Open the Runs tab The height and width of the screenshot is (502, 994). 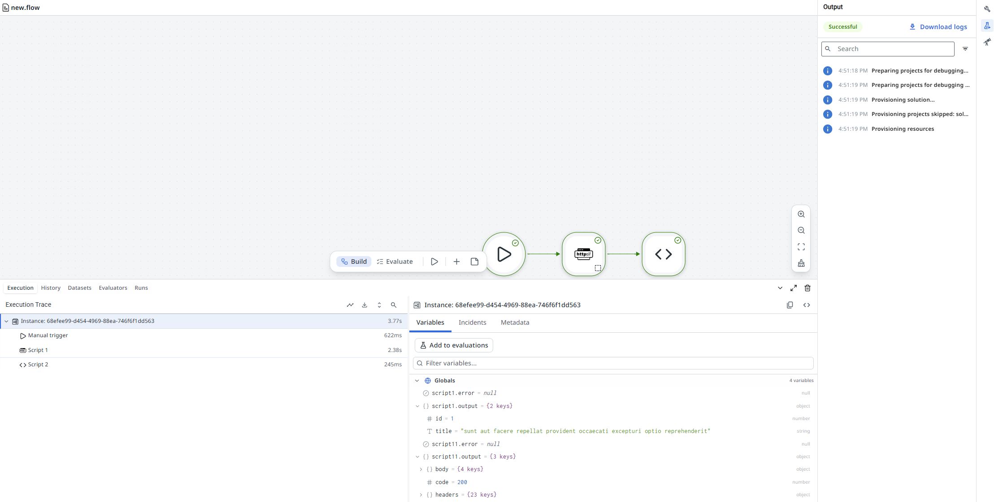(141, 288)
